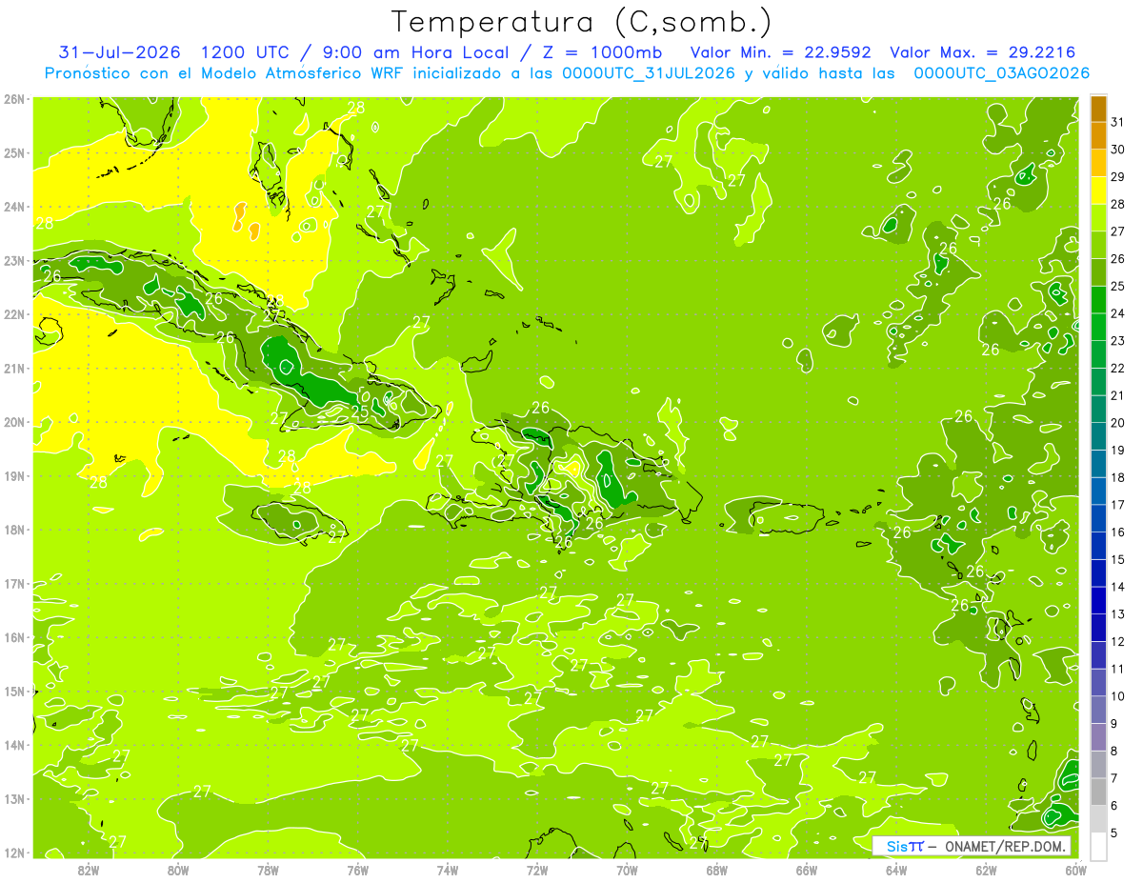Click the "62W" longitude axis label
This screenshot has height=883, width=1143.
tap(986, 871)
